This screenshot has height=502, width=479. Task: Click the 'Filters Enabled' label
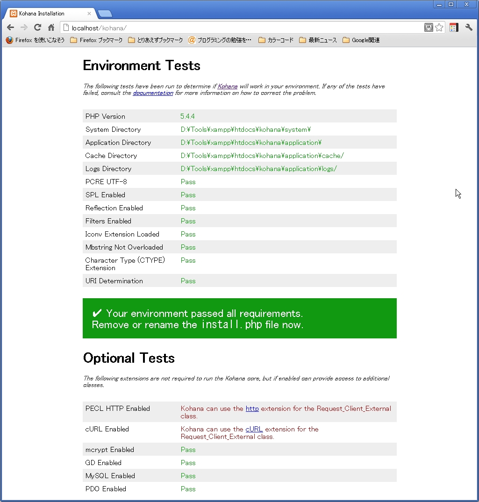(108, 221)
